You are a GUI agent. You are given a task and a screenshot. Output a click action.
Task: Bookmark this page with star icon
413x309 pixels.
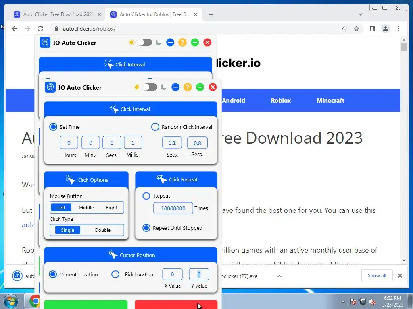[x=357, y=29]
